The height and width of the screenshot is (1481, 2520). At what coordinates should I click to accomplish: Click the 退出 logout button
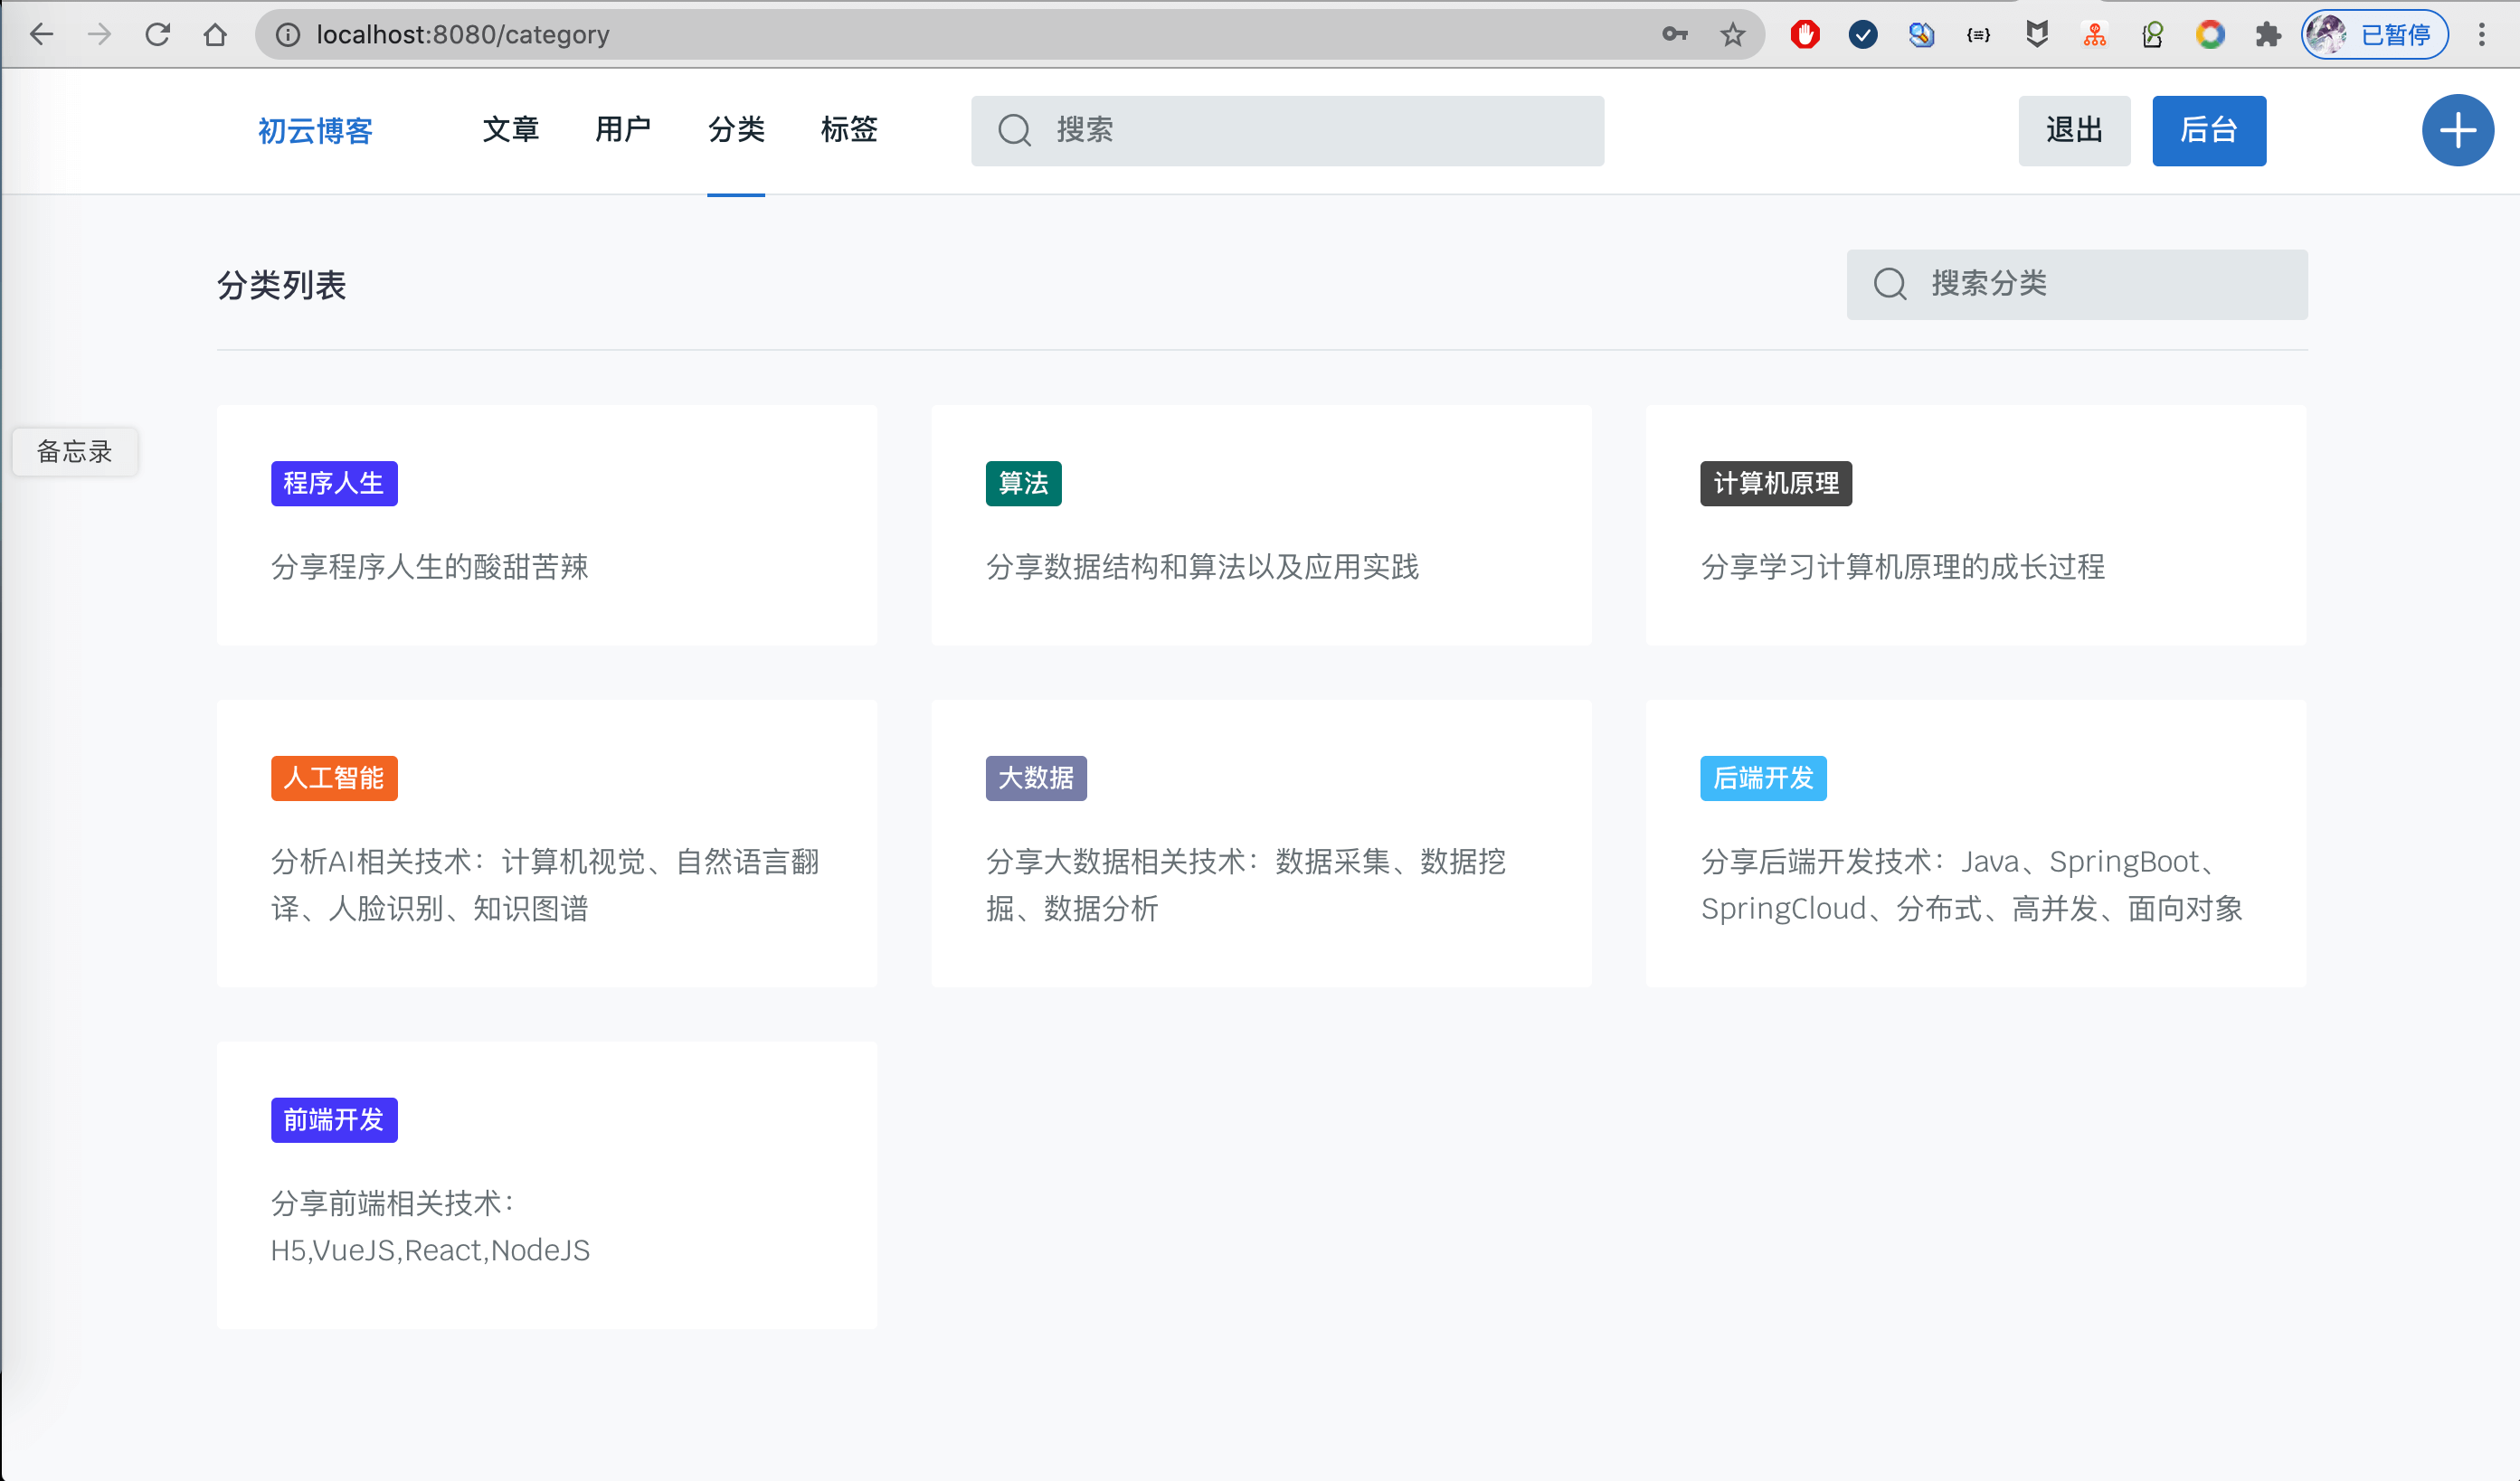[x=2073, y=131]
